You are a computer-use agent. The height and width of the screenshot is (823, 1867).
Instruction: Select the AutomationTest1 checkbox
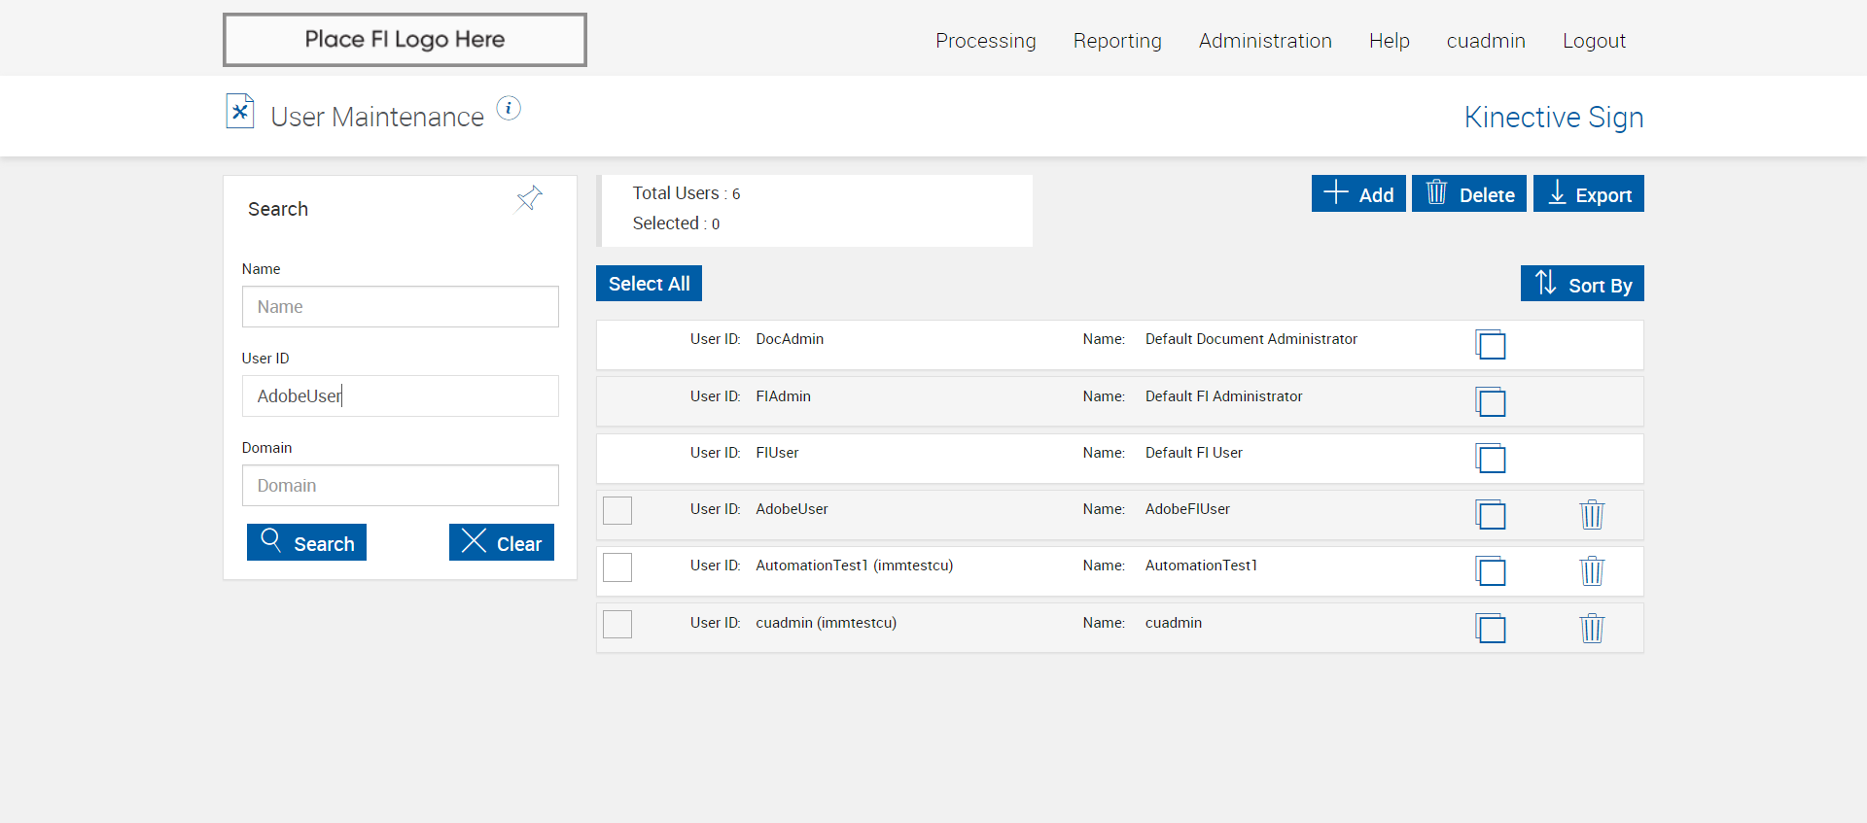[617, 566]
